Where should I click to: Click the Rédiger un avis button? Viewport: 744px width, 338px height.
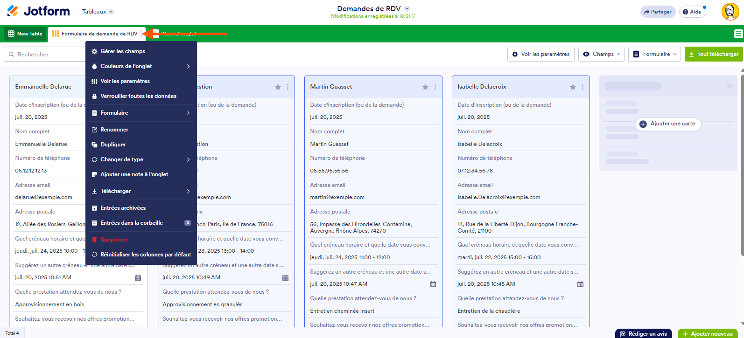(643, 333)
